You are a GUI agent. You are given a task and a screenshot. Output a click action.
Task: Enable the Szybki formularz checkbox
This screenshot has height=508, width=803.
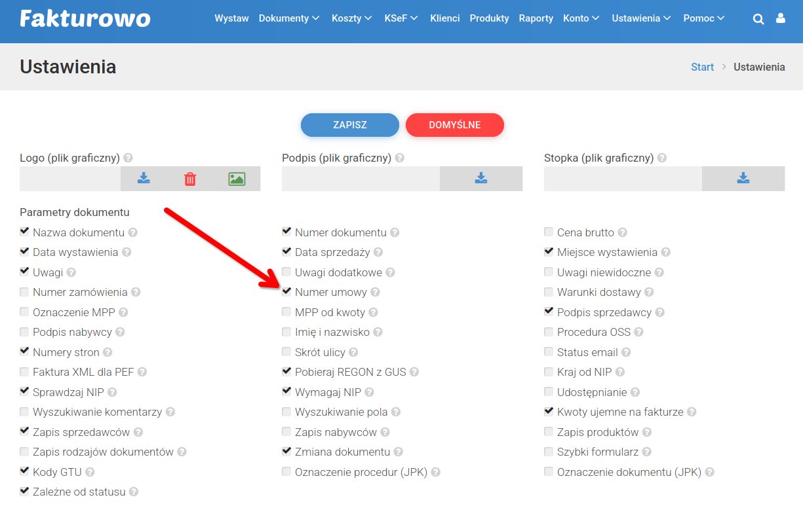click(x=549, y=452)
